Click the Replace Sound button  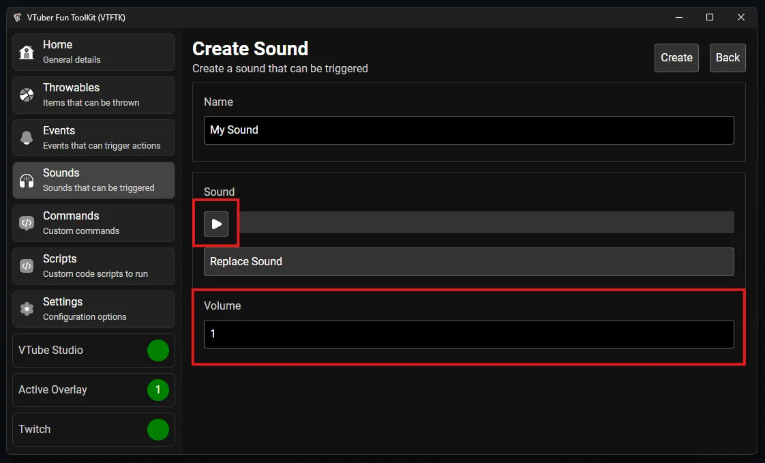pos(468,262)
